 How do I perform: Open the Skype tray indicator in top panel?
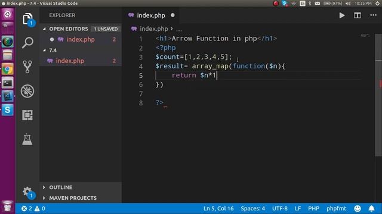point(285,4)
